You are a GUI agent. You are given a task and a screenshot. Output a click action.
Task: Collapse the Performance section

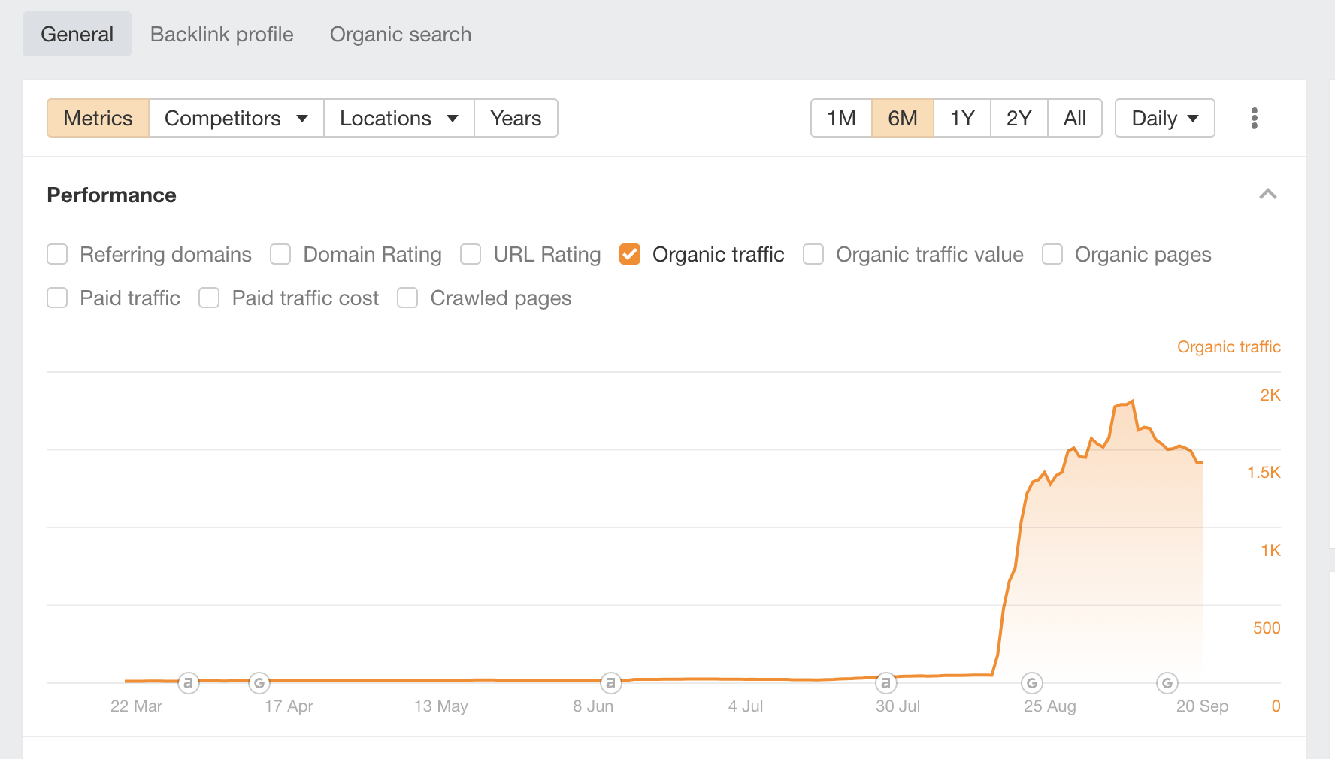click(1267, 195)
